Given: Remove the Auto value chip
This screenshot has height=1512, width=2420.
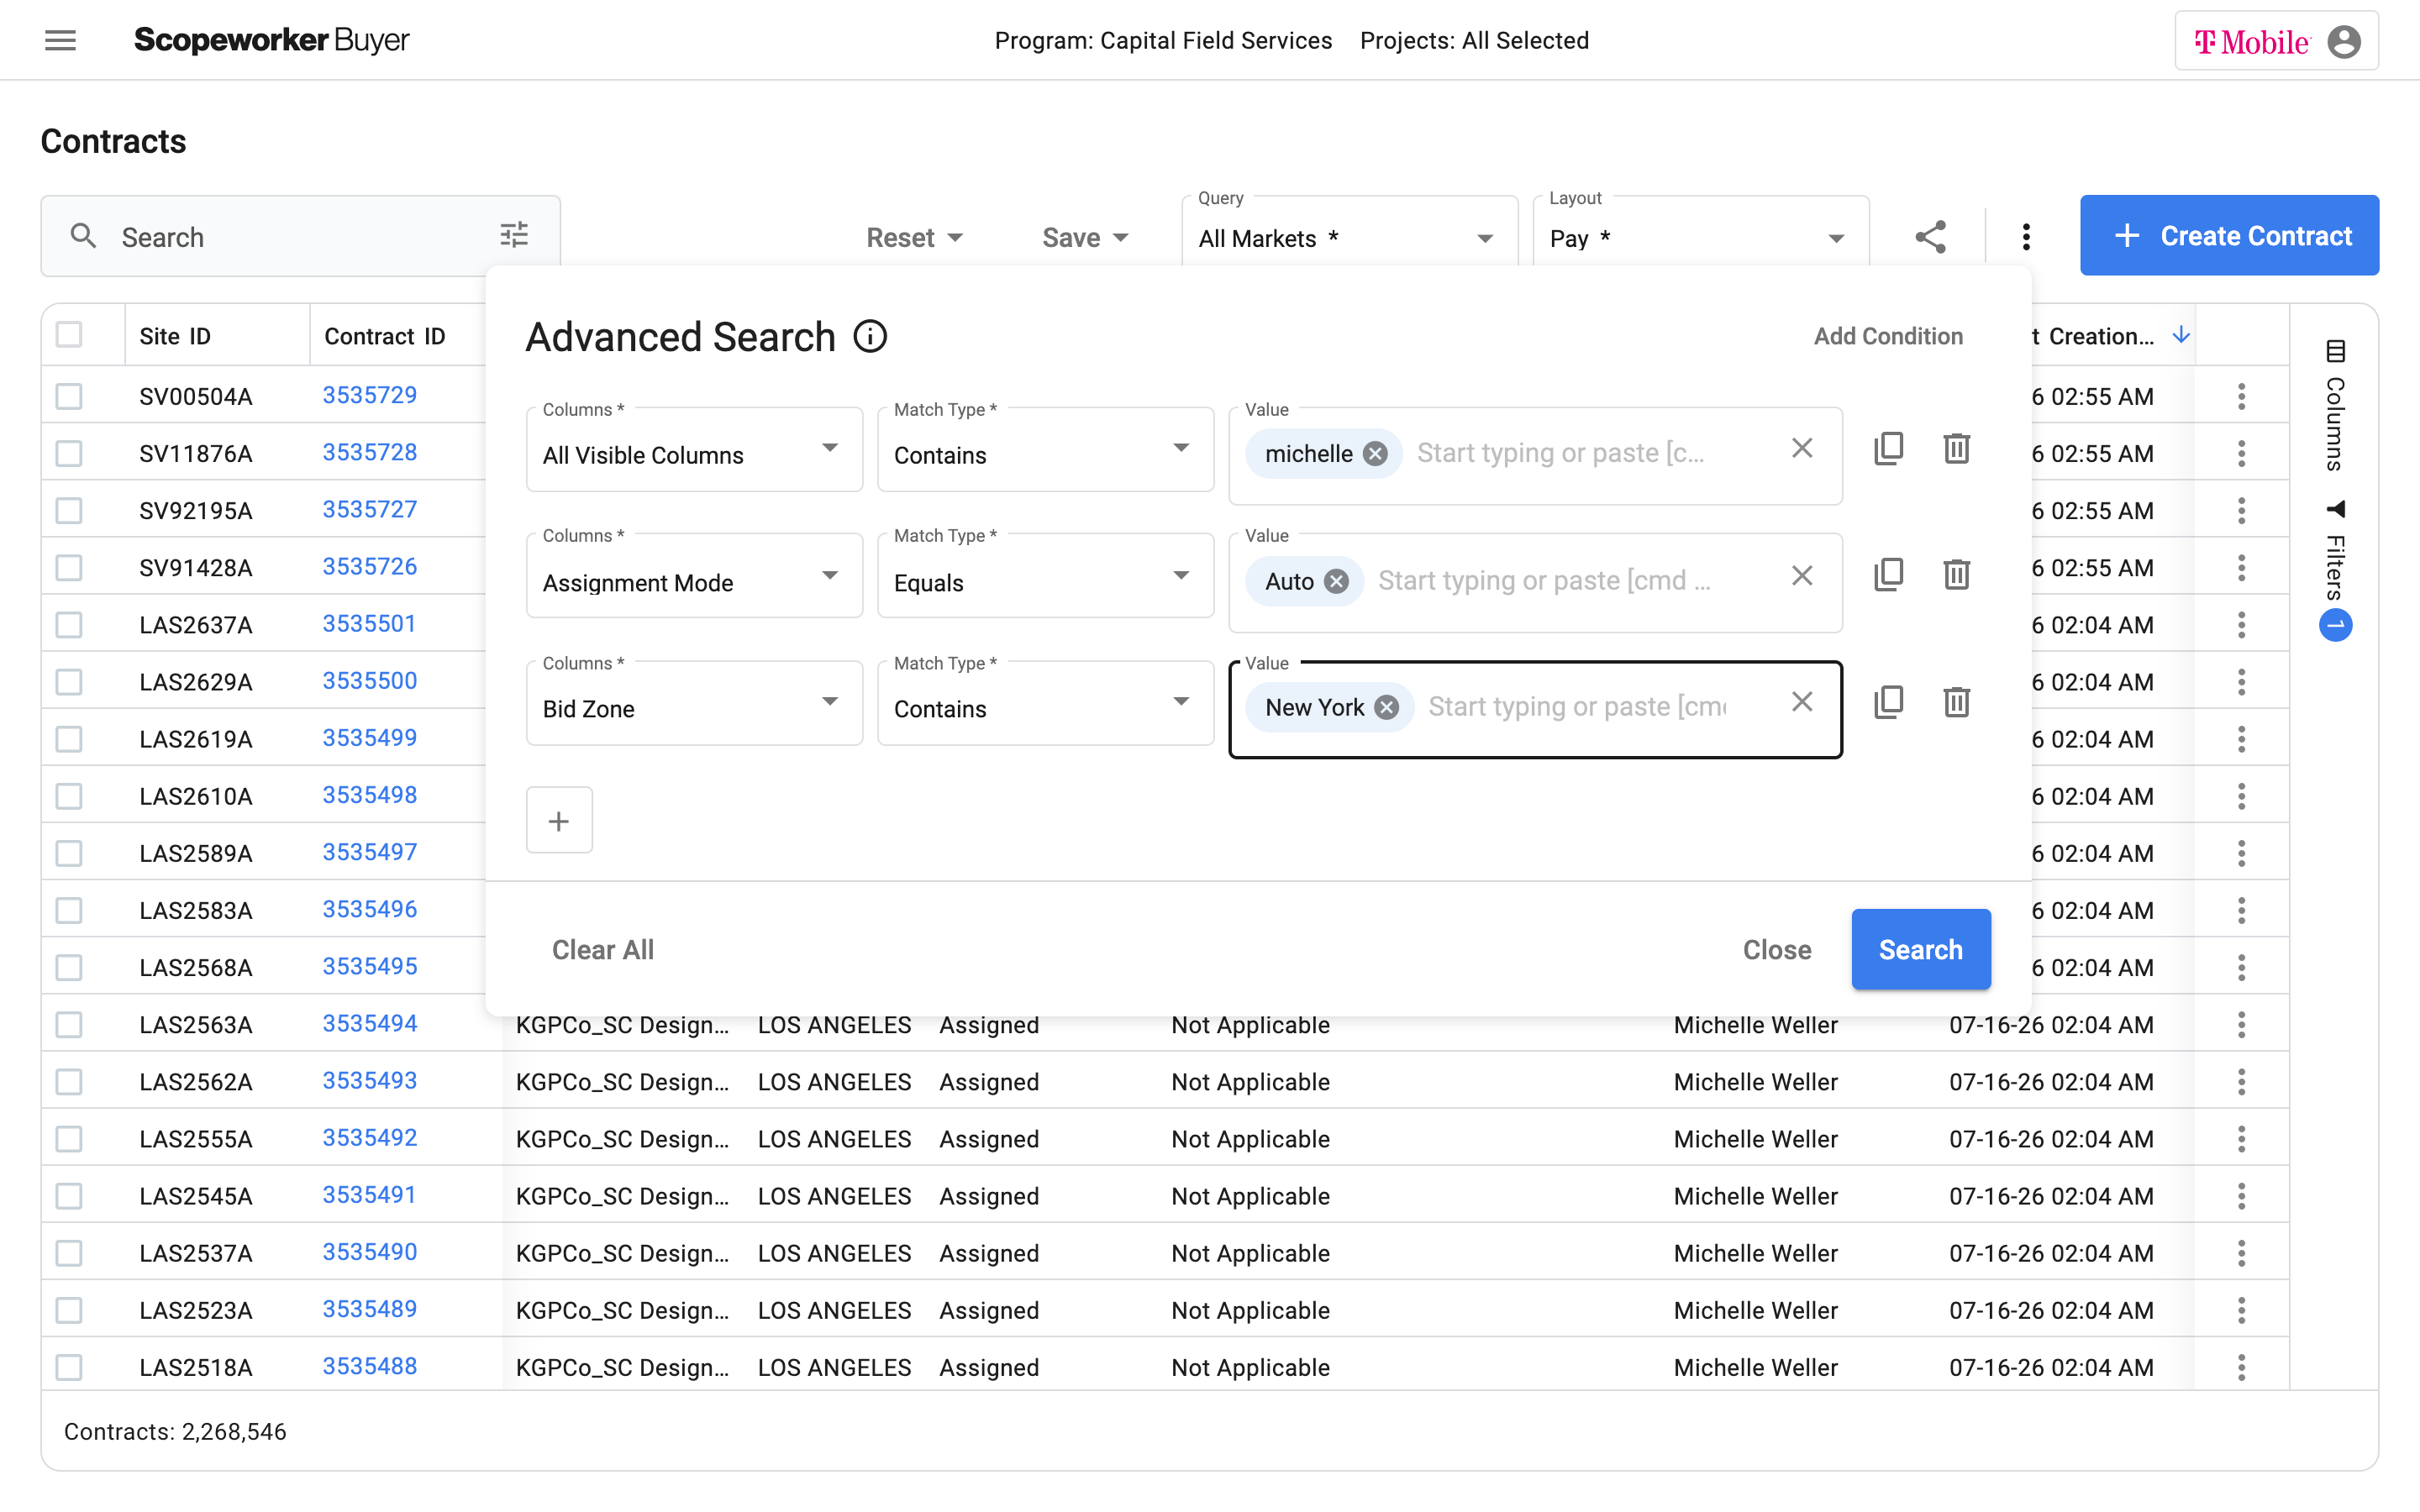Looking at the screenshot, I should [x=1337, y=581].
